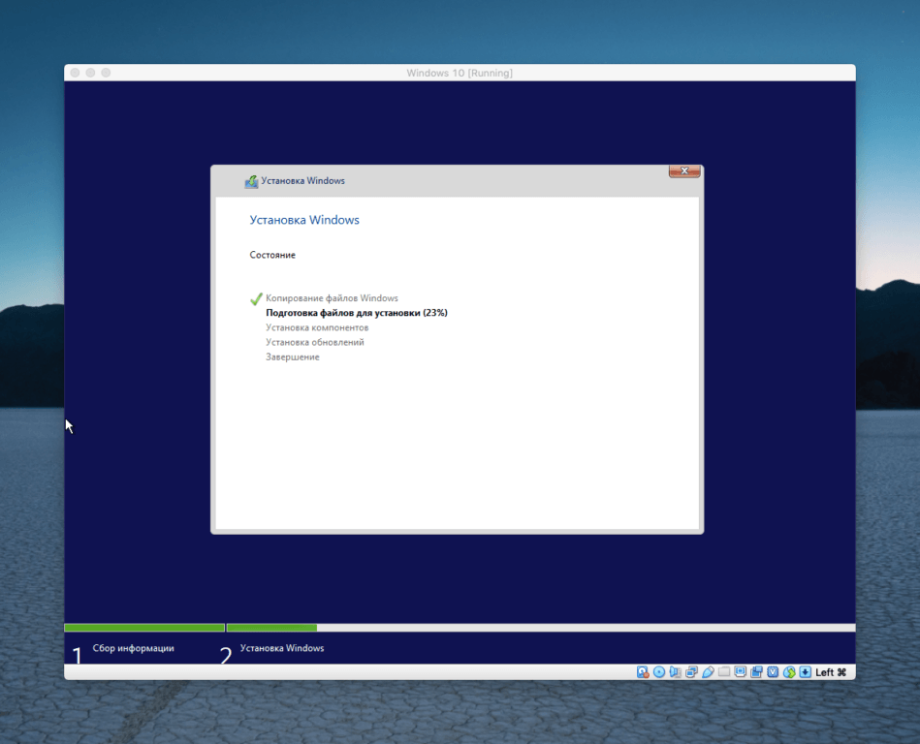Click the audio speaker status icon
The width and height of the screenshot is (920, 744).
coord(676,672)
